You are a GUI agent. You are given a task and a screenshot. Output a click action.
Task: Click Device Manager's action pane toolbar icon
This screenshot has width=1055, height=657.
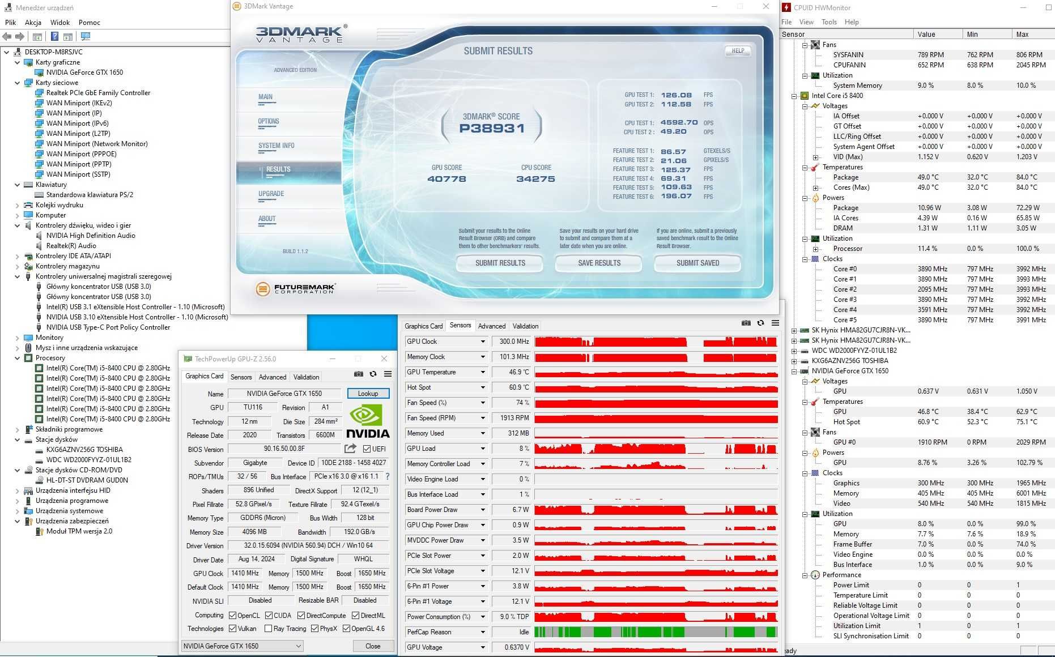click(x=68, y=36)
